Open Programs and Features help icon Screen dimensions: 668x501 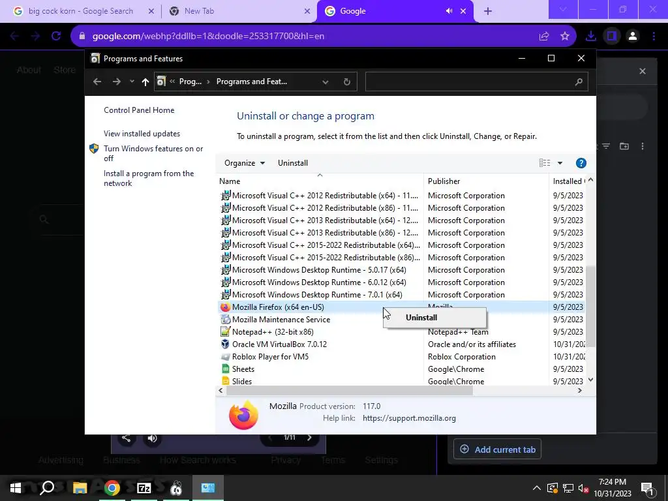pos(581,163)
